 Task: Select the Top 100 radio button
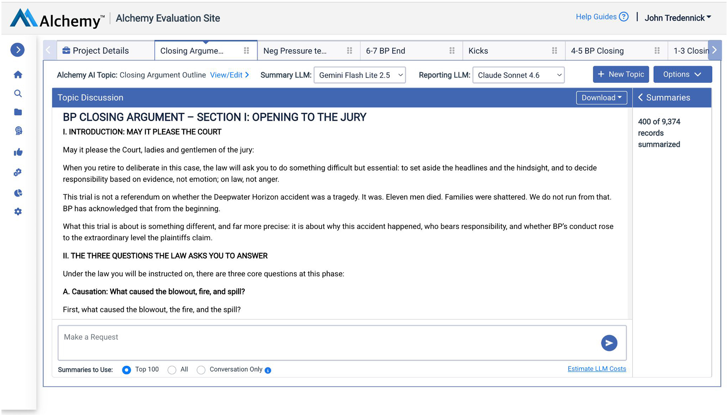coord(126,370)
